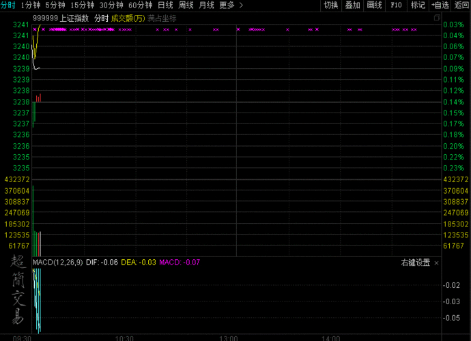Open F10 company information
Viewport: 471px width, 341px height.
point(396,5)
